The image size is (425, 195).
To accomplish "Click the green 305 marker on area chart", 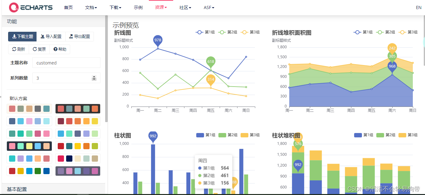I will (x=392, y=56).
